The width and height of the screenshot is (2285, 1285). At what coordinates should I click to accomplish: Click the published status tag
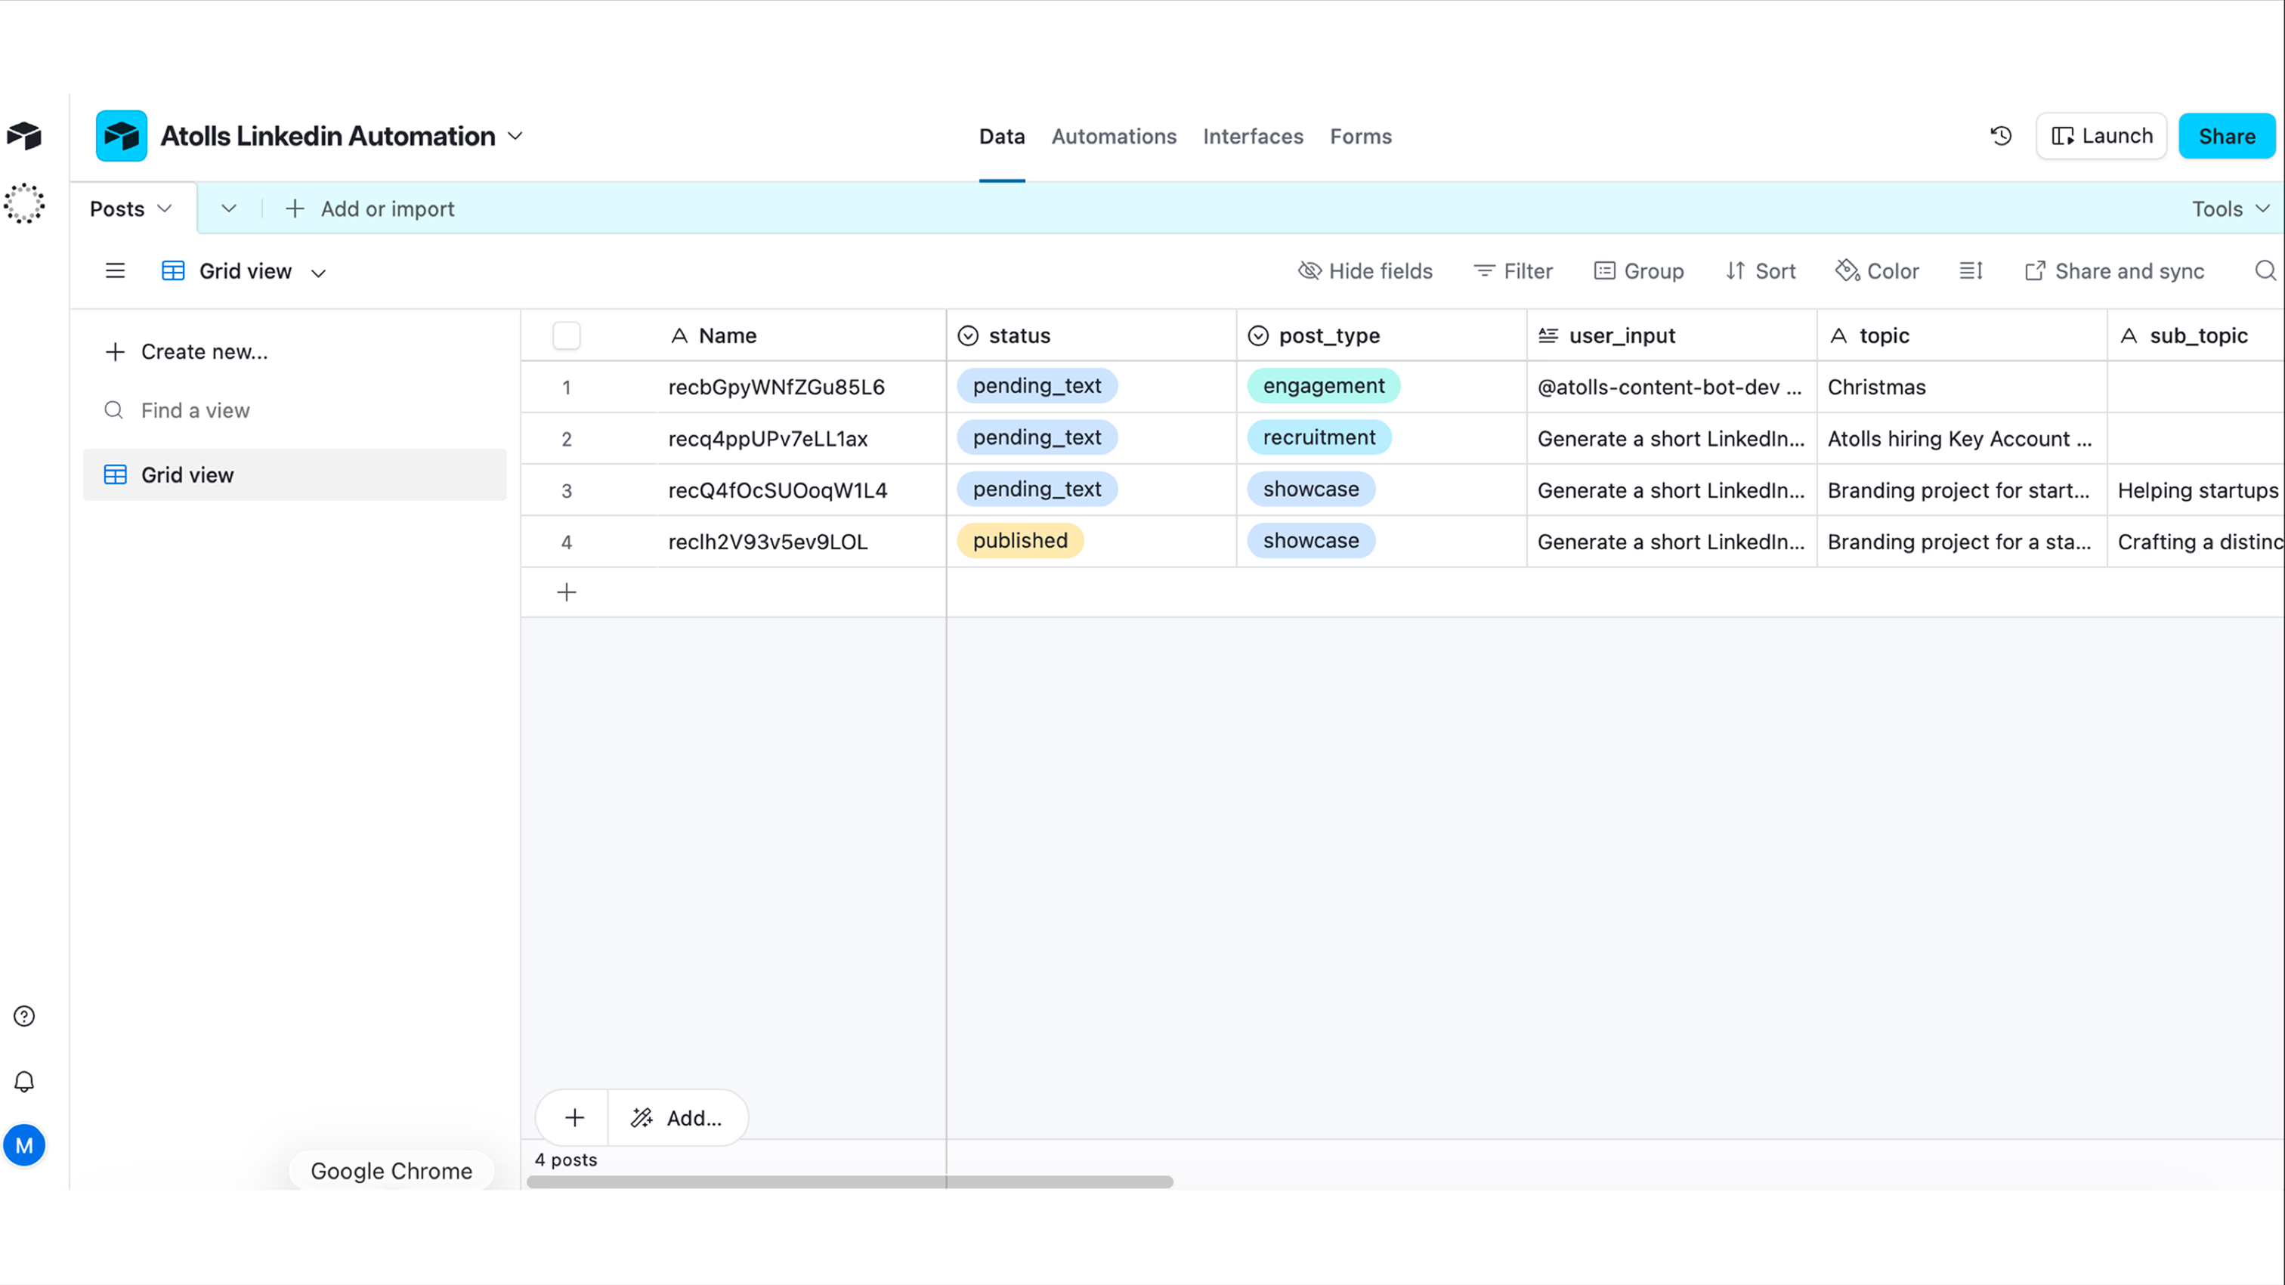1020,540
